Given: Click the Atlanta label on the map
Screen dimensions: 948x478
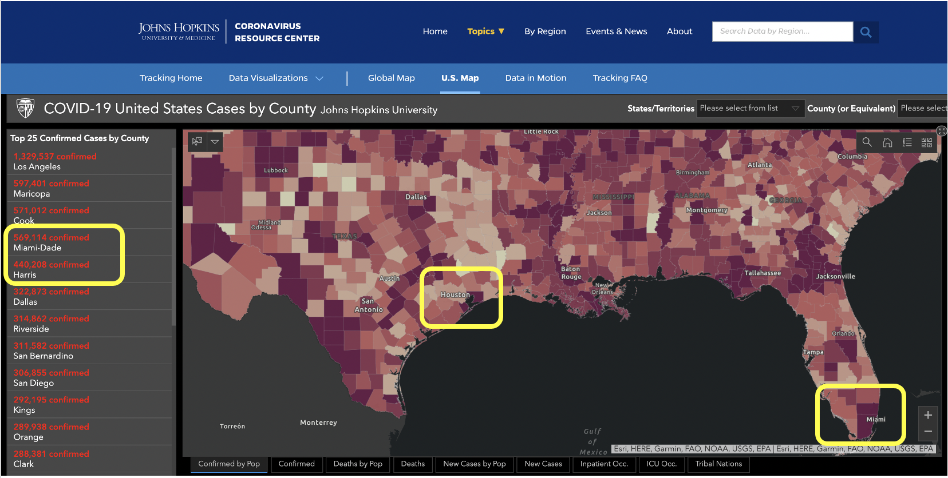Looking at the screenshot, I should (x=760, y=165).
